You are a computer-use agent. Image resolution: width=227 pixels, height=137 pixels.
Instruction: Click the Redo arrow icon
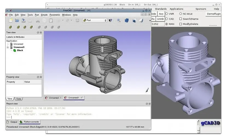(68, 21)
